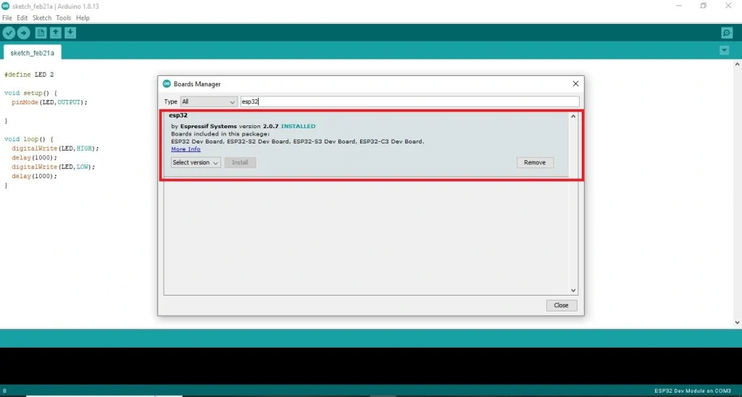Open the Help menu
742x397 pixels.
point(83,18)
